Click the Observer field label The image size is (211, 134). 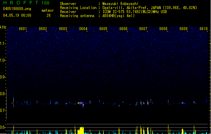pos(68,4)
